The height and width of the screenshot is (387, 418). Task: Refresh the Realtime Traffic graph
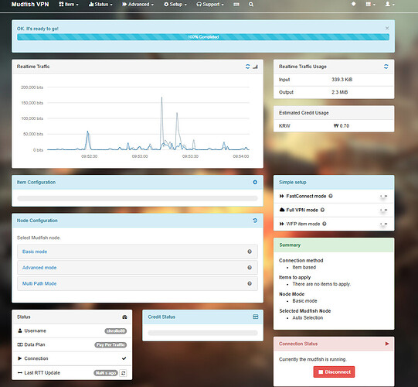click(x=247, y=67)
